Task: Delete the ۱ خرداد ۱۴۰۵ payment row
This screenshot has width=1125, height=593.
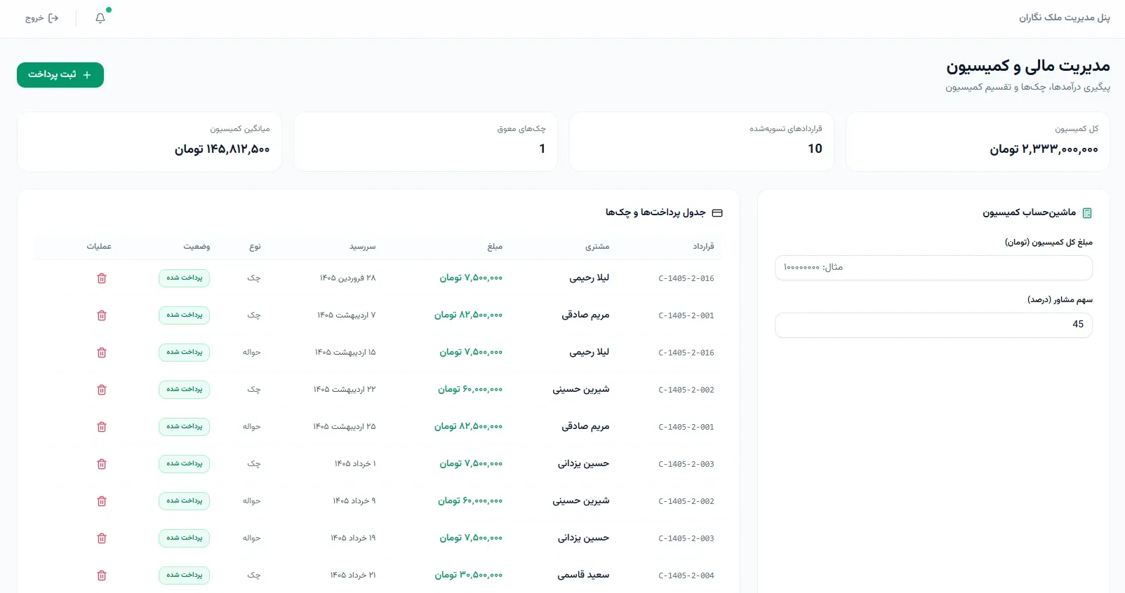Action: (x=102, y=464)
